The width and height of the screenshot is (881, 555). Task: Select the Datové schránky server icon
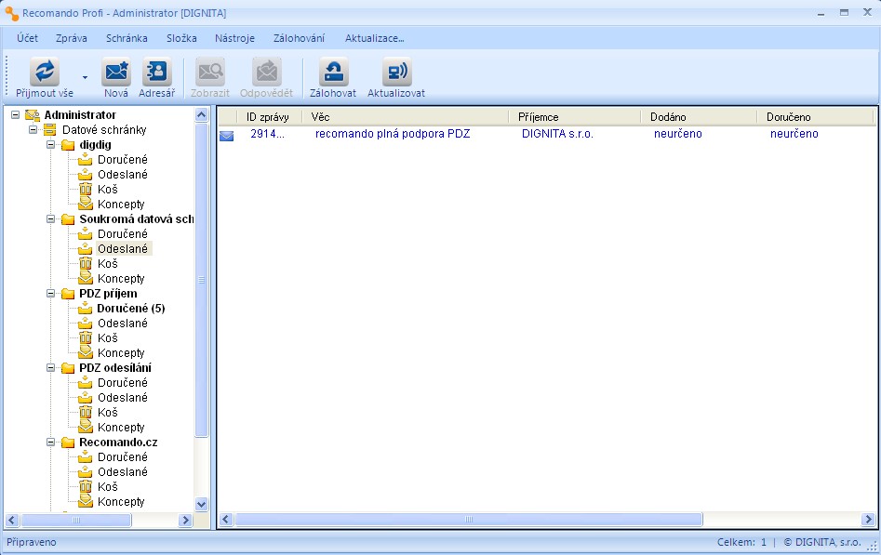point(50,130)
